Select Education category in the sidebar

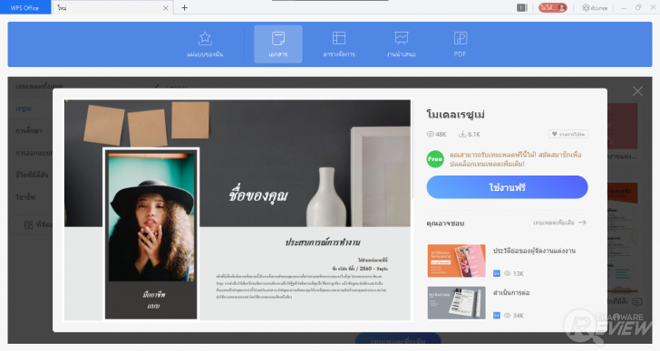29,130
